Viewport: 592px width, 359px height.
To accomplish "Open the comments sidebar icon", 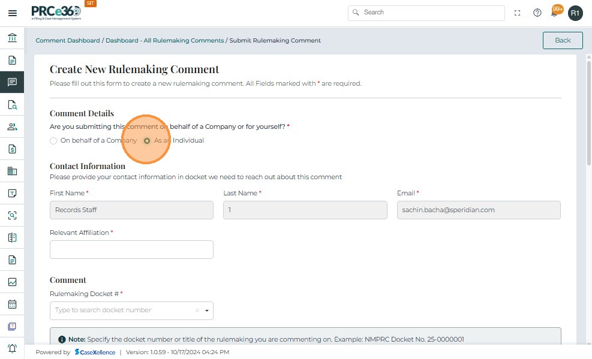I will tap(12, 82).
